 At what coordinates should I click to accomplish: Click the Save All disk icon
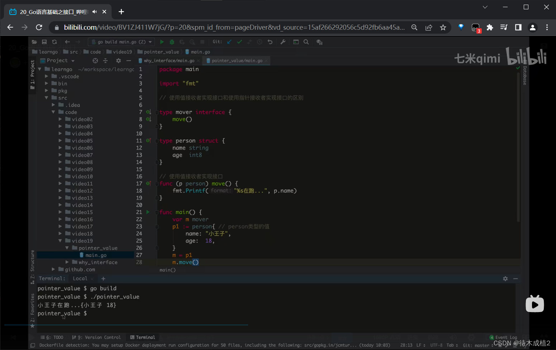(44, 42)
